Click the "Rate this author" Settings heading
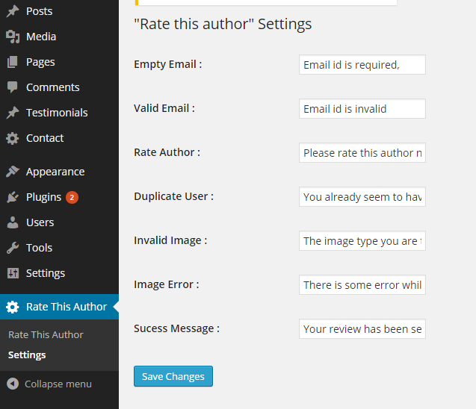The width and height of the screenshot is (476, 409). (x=223, y=24)
